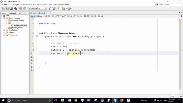Click the Profile Project toolbar icon

[69, 8]
